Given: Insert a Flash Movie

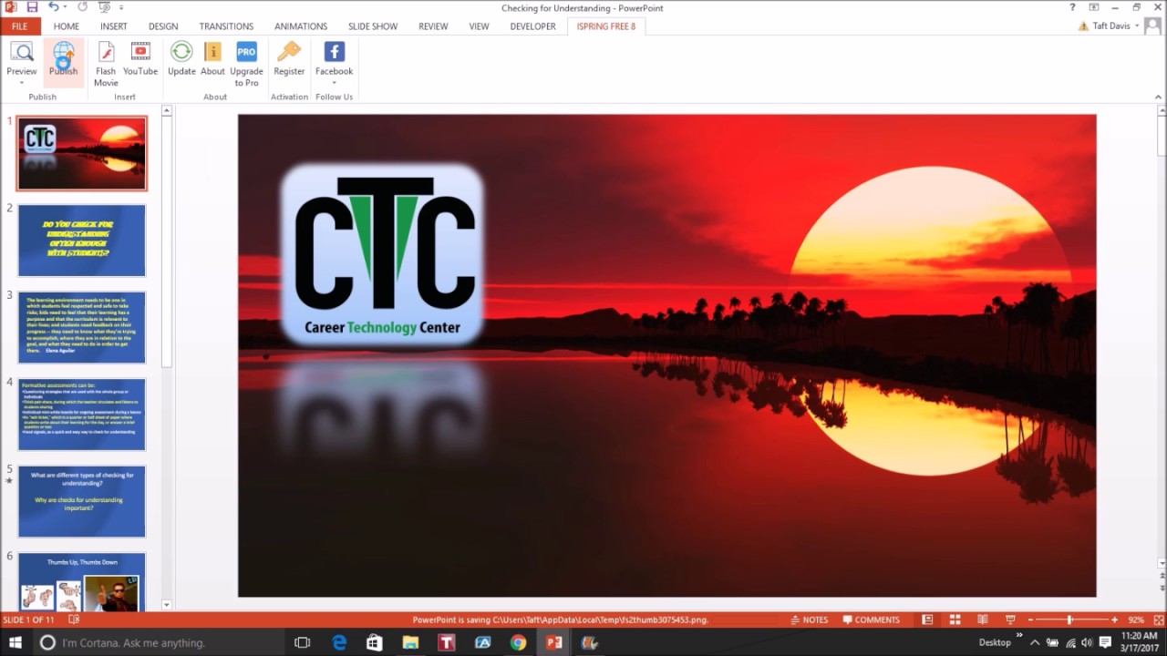Looking at the screenshot, I should pyautogui.click(x=106, y=53).
